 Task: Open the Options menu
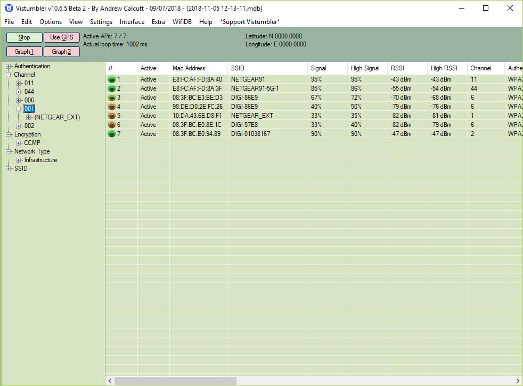[51, 22]
